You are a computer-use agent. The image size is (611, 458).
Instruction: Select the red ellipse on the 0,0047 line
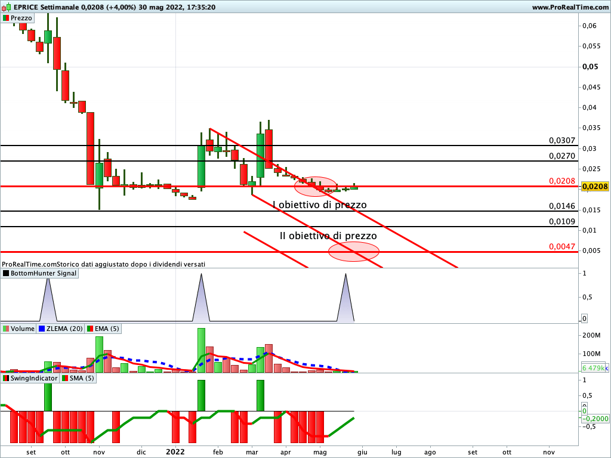(x=353, y=252)
